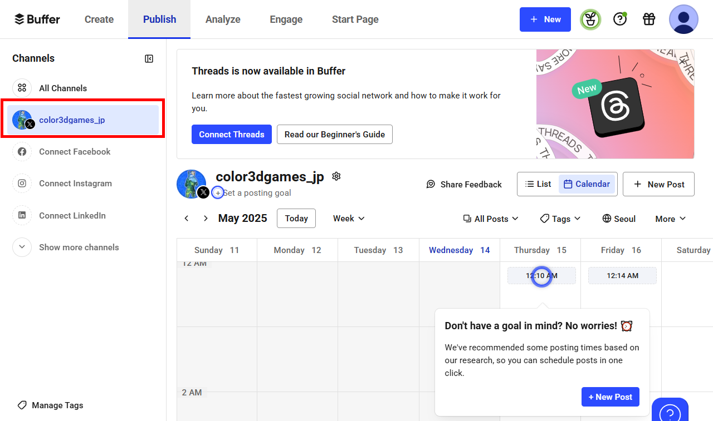Viewport: 713px width, 421px height.
Task: Go to next week arrow
Action: (206, 219)
